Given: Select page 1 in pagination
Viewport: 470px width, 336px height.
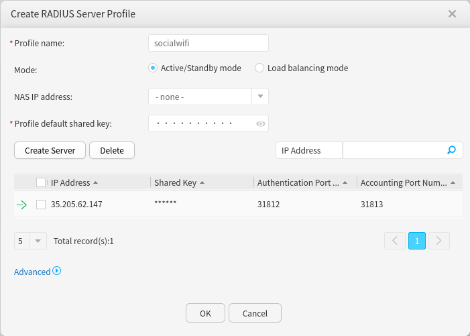Looking at the screenshot, I should click(416, 241).
